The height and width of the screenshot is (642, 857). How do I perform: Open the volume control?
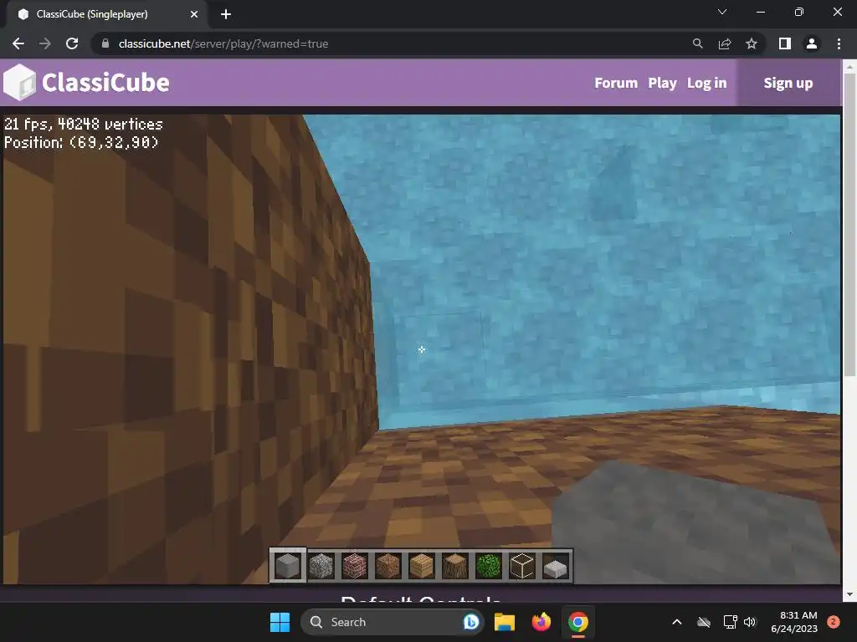pyautogui.click(x=750, y=622)
